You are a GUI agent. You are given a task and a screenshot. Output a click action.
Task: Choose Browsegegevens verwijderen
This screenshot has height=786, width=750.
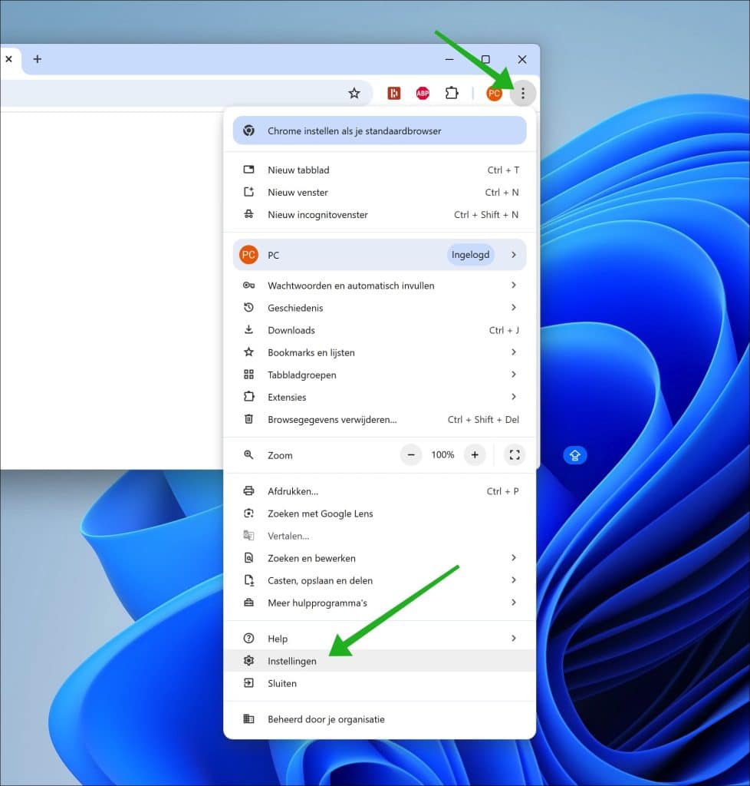pos(380,420)
